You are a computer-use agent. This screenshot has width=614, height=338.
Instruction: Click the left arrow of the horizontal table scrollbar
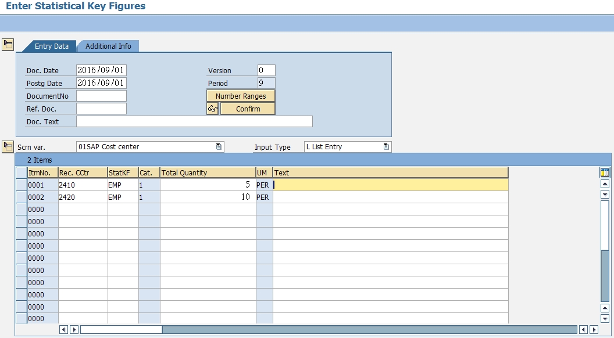[63, 329]
